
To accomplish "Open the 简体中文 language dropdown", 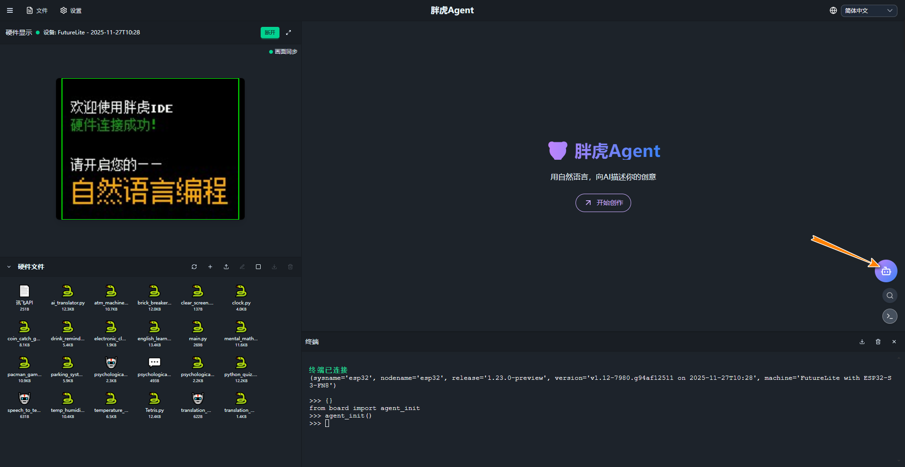I will click(x=868, y=10).
